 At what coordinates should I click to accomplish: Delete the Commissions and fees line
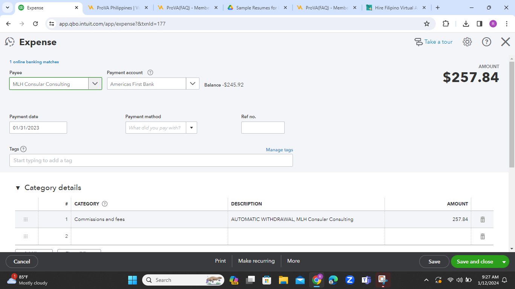tap(483, 219)
